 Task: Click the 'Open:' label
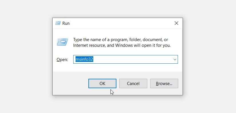[62, 60]
